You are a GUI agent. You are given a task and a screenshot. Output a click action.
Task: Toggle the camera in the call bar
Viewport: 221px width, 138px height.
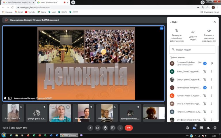(98, 128)
